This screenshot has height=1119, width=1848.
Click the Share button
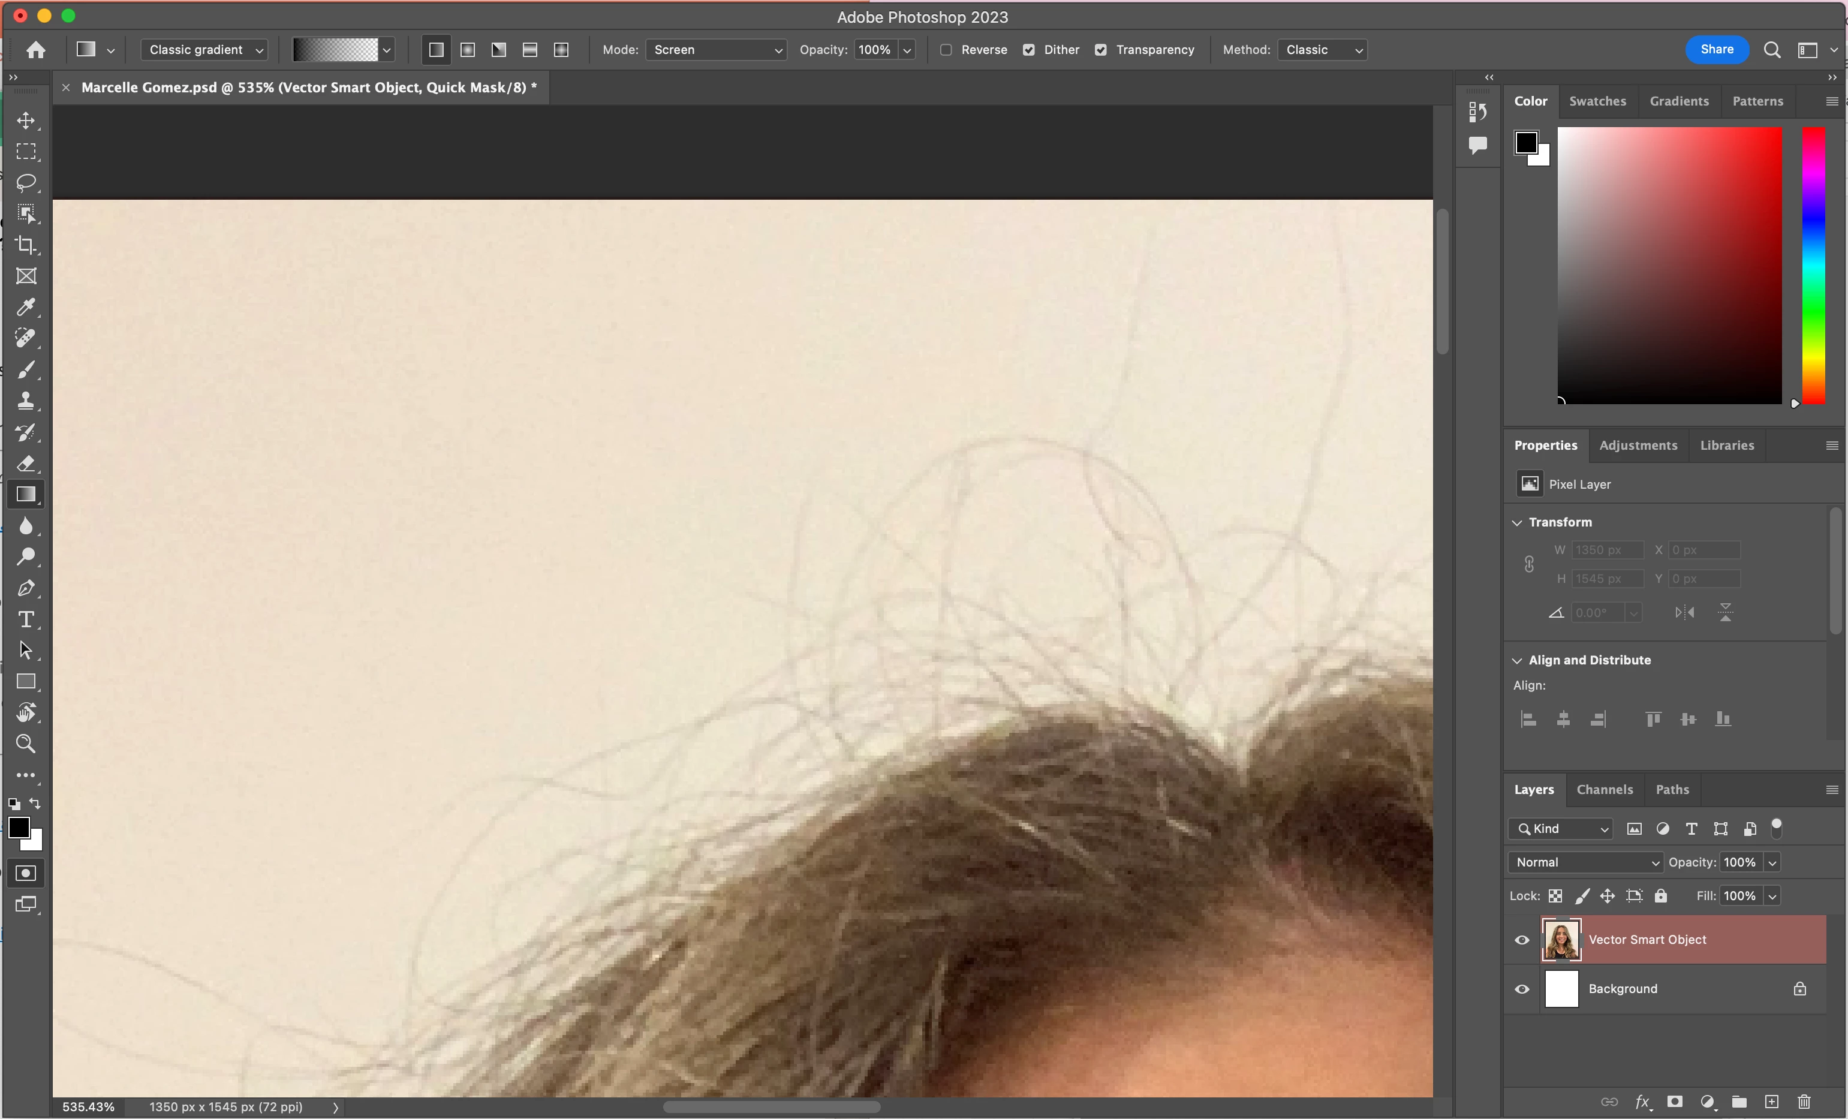[1716, 50]
